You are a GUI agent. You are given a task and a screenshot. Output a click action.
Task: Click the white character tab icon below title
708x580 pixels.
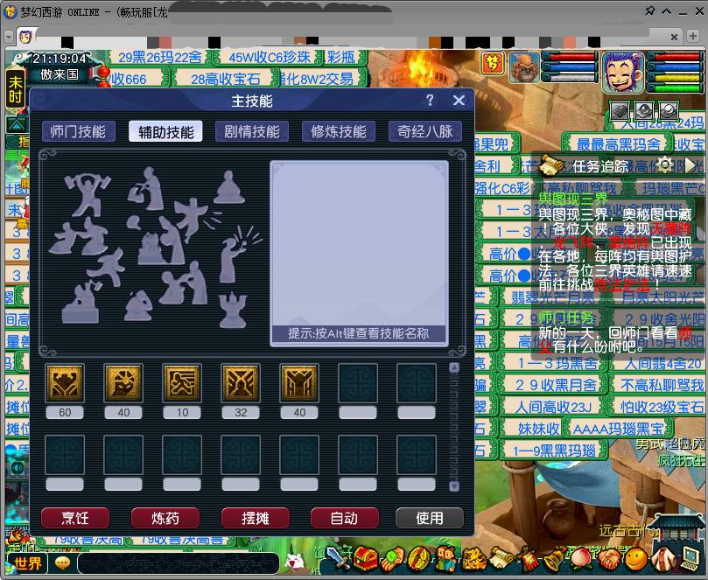pyautogui.click(x=26, y=36)
